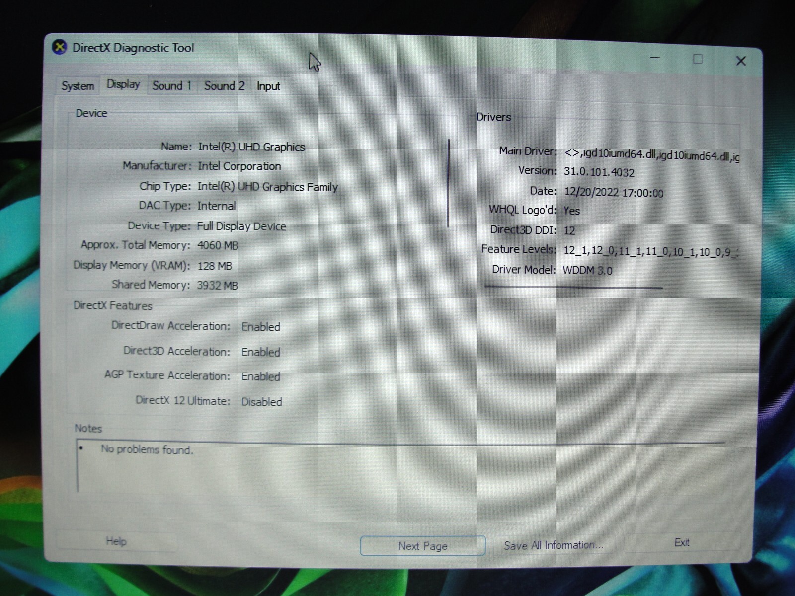Click the Next Page button
Image resolution: width=795 pixels, height=596 pixels.
(x=422, y=546)
